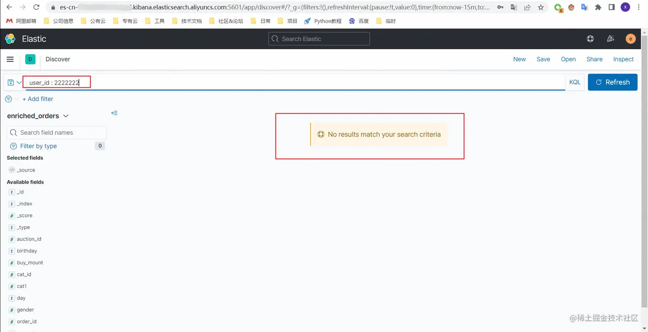648x332 pixels.
Task: Click the Tampermonkey extension icon
Action: pyautogui.click(x=571, y=7)
